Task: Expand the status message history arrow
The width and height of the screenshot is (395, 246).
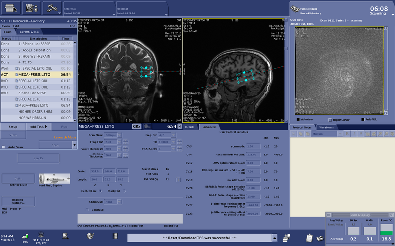Action: [x=275, y=238]
